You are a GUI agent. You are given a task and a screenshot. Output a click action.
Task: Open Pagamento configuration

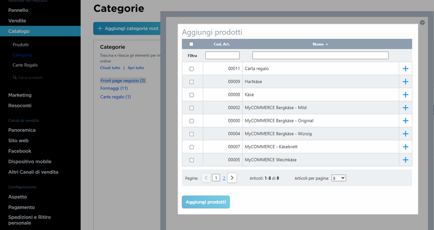21,207
